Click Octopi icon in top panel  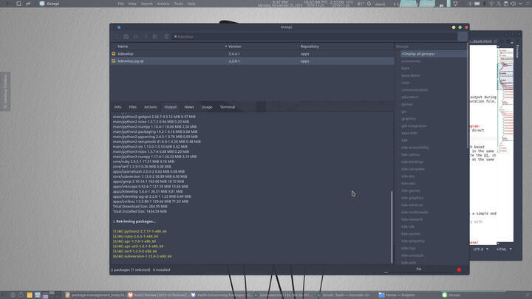(42, 4)
